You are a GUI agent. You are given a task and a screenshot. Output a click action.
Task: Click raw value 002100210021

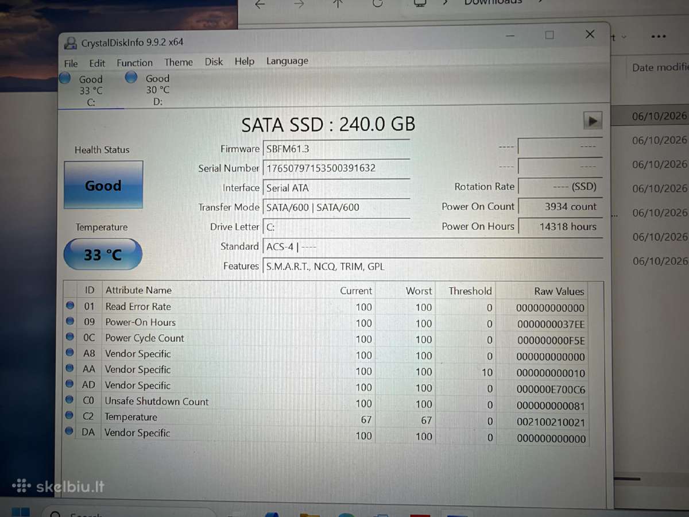point(551,422)
